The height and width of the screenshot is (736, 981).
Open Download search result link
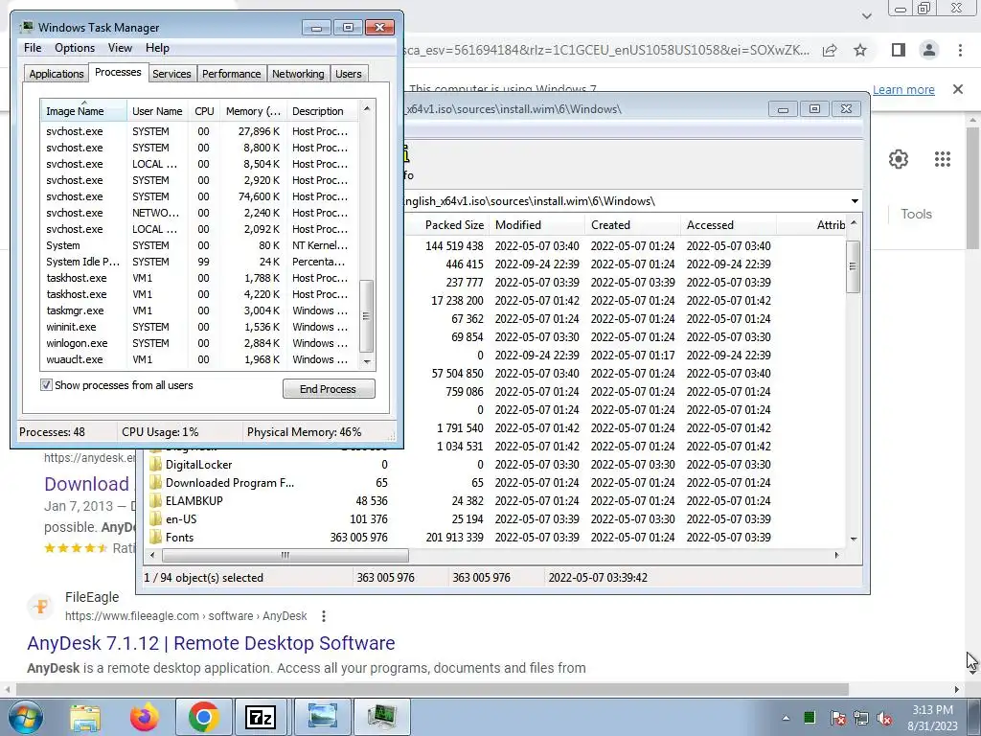click(x=86, y=484)
